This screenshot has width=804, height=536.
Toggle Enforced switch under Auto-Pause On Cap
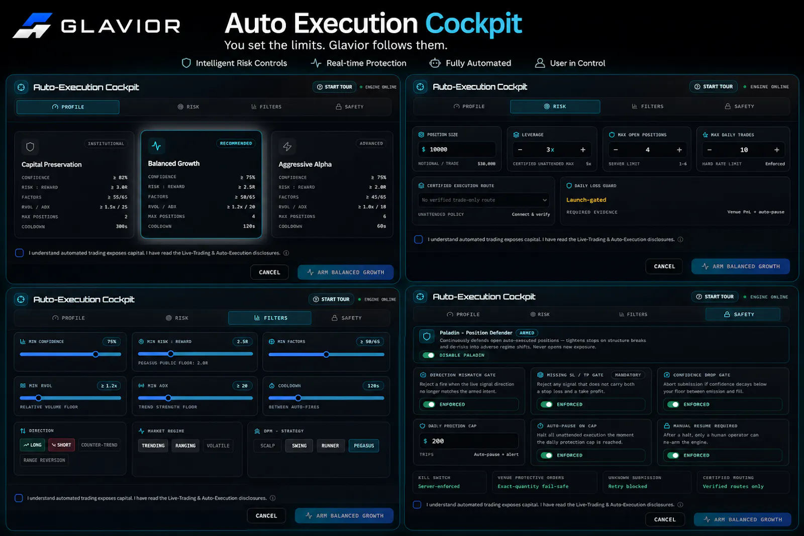(546, 455)
